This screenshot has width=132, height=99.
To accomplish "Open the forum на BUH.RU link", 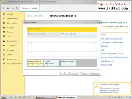I will tap(113, 53).
